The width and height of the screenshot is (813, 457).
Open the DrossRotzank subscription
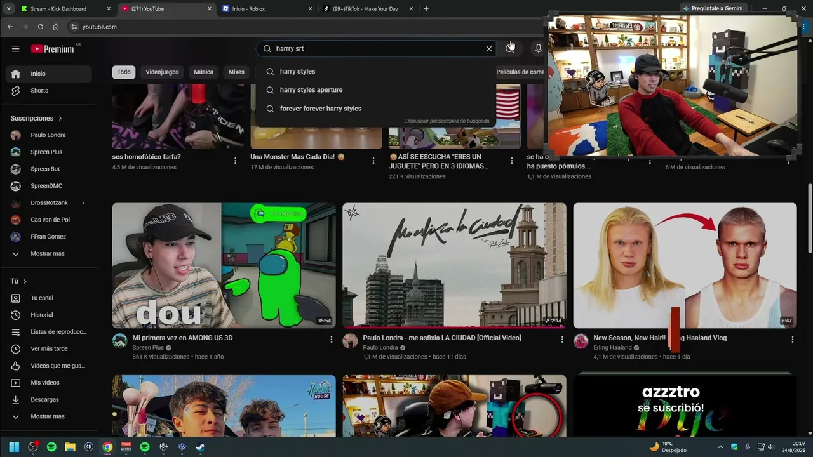point(49,203)
